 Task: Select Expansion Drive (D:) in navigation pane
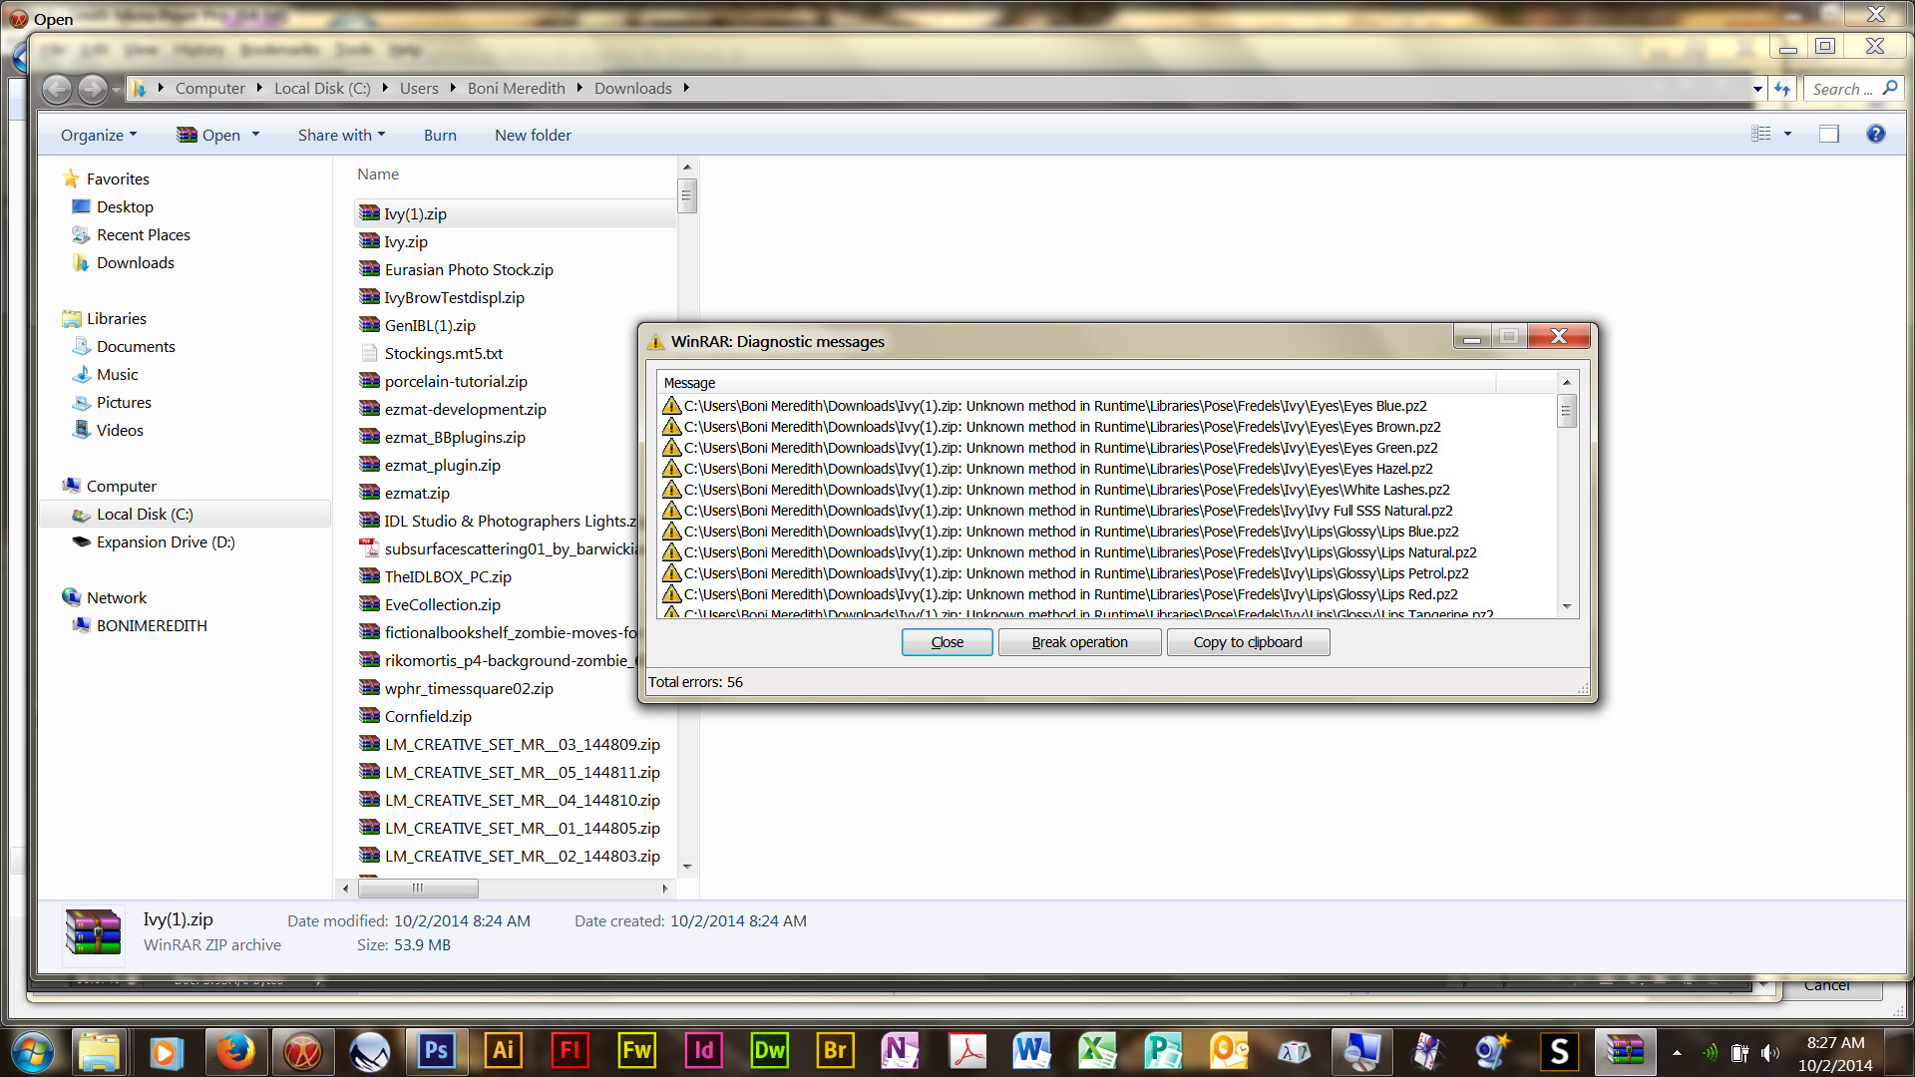click(x=166, y=542)
